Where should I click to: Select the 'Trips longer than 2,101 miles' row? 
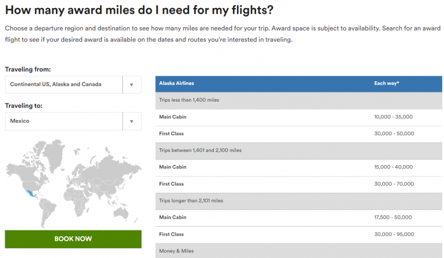[191, 201]
